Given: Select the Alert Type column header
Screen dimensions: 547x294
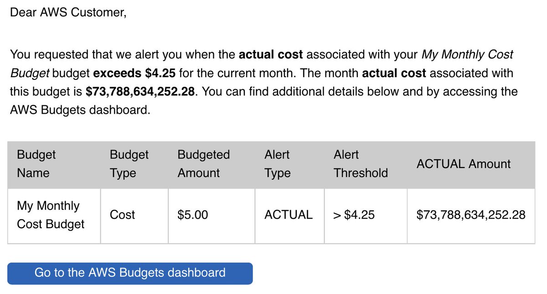Looking at the screenshot, I should coord(290,164).
